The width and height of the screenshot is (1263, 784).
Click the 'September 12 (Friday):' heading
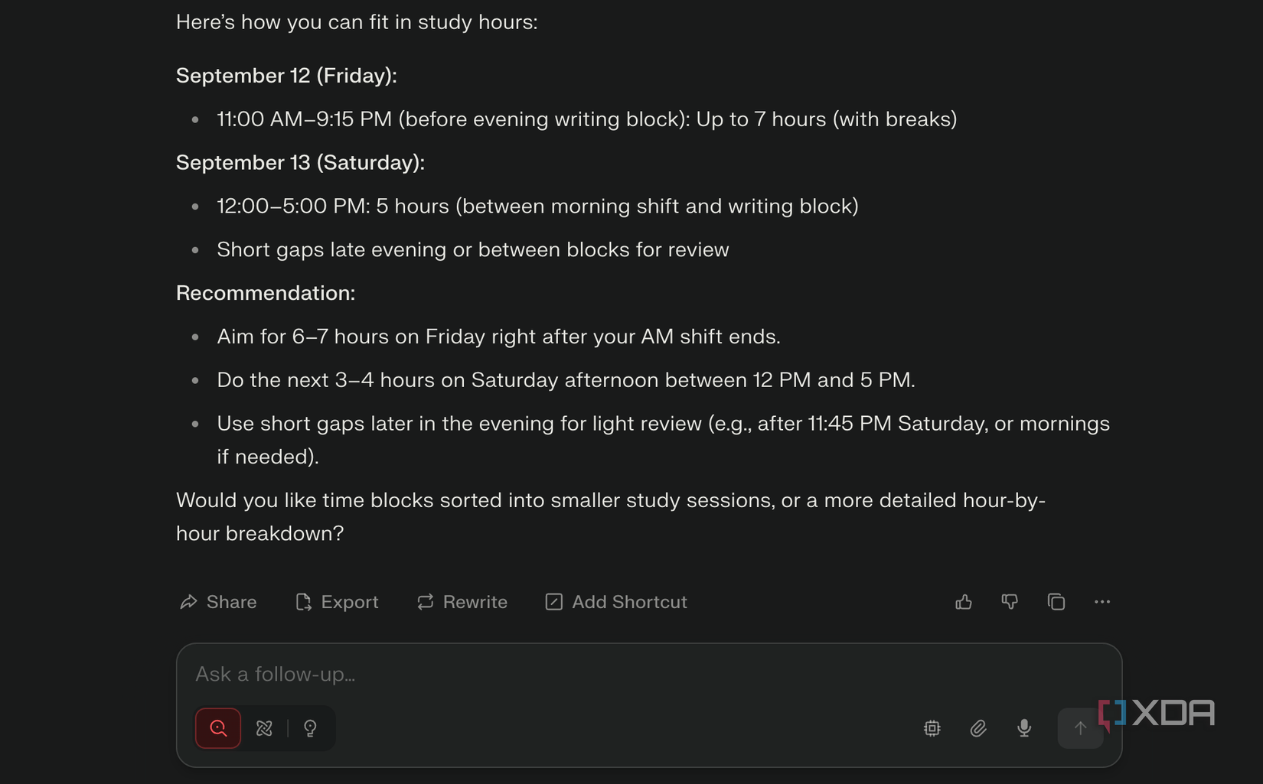(286, 76)
